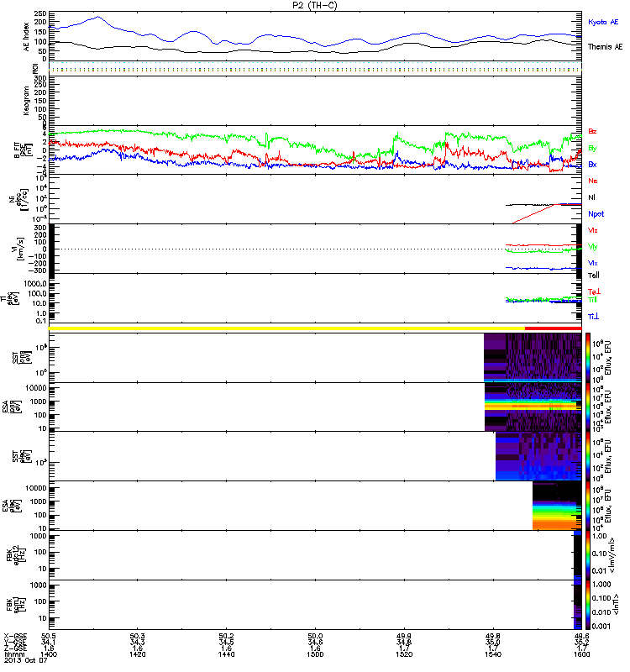Click the SST ion spectrogram data block
Screen dimensions: 630x672
coord(533,358)
